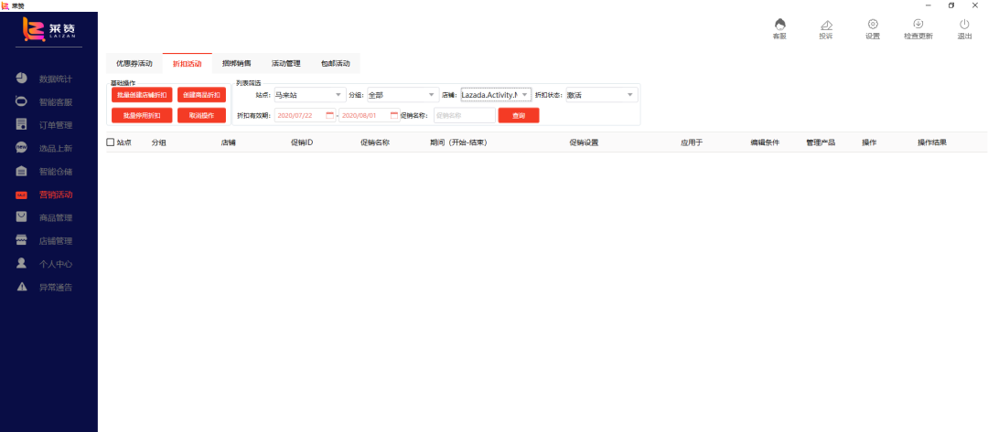This screenshot has width=988, height=432.
Task: Click the 期间 (开始-结束) column header
Action: [x=458, y=142]
